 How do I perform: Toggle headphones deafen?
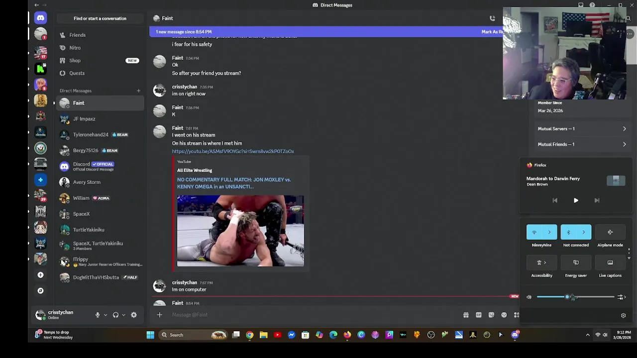click(x=115, y=315)
